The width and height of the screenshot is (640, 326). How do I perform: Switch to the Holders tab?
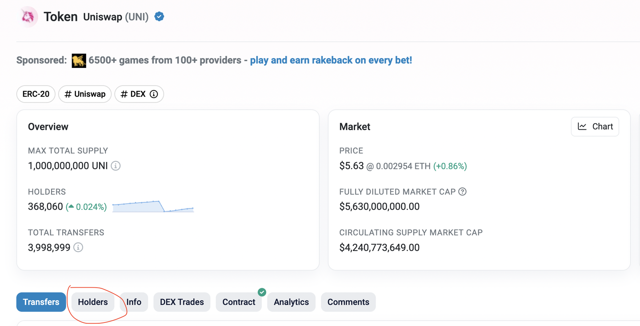(x=93, y=302)
